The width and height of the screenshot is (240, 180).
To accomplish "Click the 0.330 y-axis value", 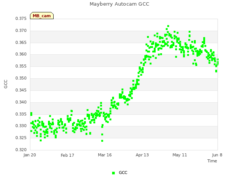I will coord(21,126).
